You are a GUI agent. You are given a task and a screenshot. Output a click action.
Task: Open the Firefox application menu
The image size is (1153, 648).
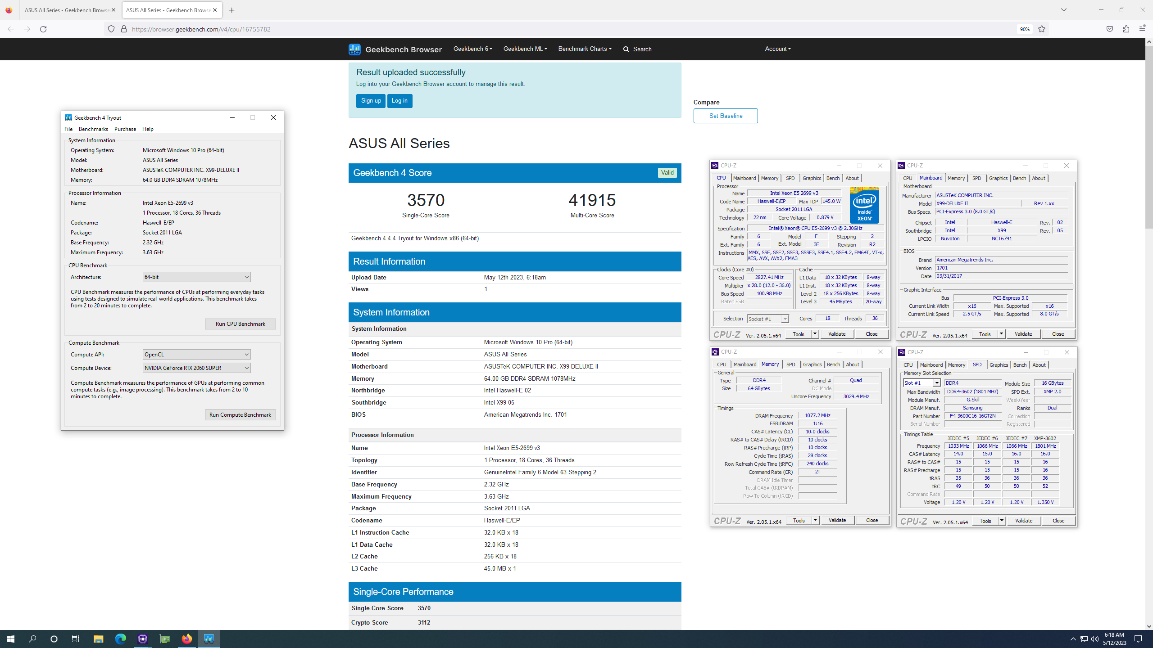[x=1142, y=29]
